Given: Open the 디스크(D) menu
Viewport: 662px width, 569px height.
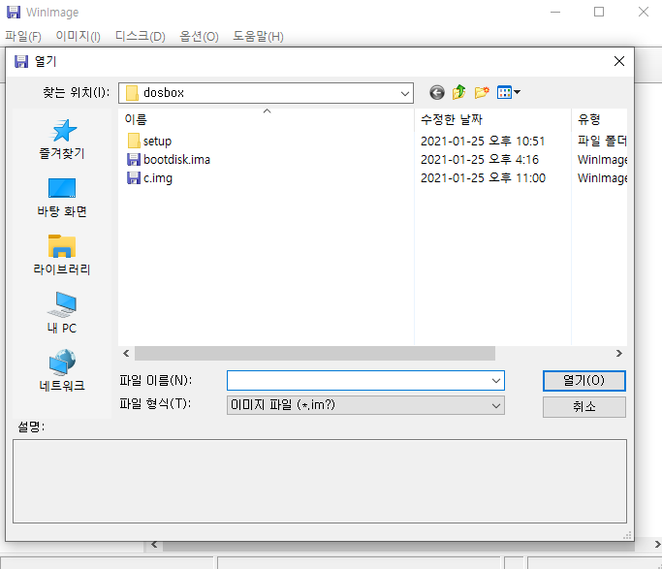Looking at the screenshot, I should coord(141,36).
